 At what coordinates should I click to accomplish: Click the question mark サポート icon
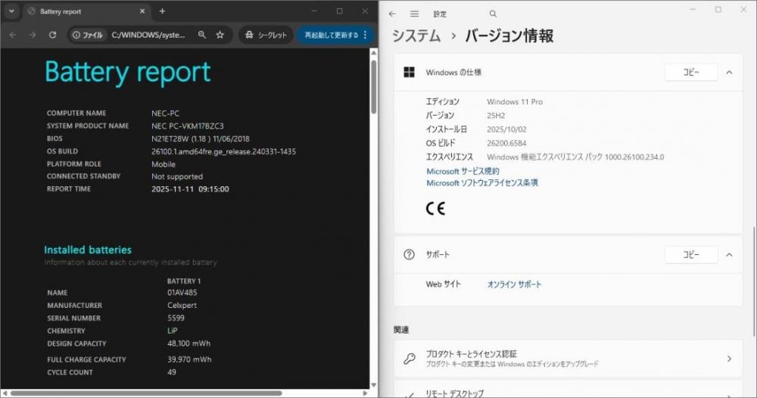pyautogui.click(x=409, y=255)
